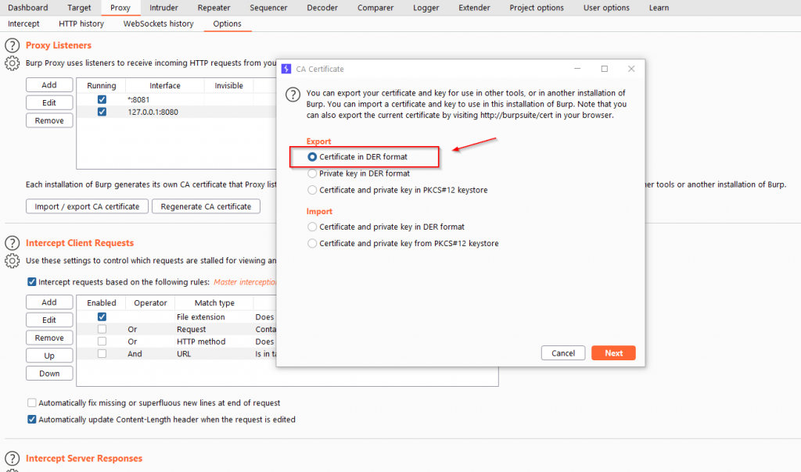Click the Master interception link text
The width and height of the screenshot is (801, 472).
(245, 281)
